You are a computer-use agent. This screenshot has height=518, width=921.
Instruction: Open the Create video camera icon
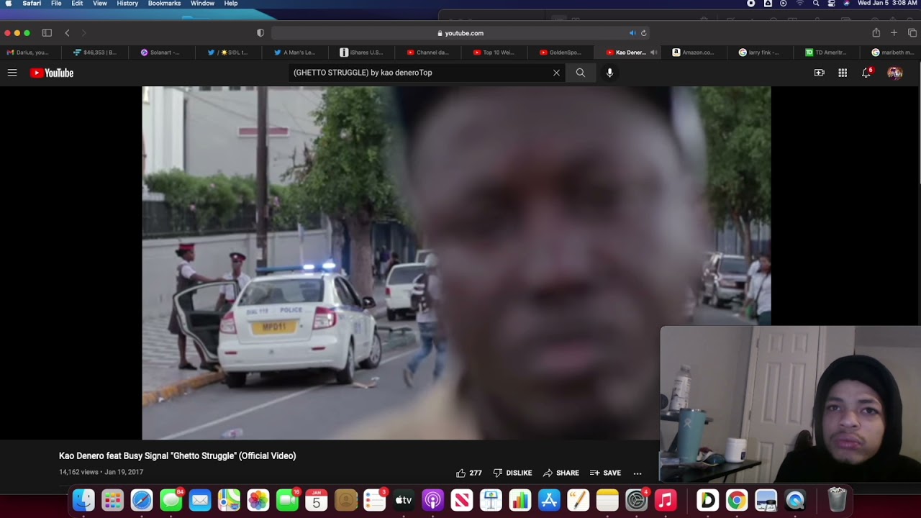(x=819, y=73)
